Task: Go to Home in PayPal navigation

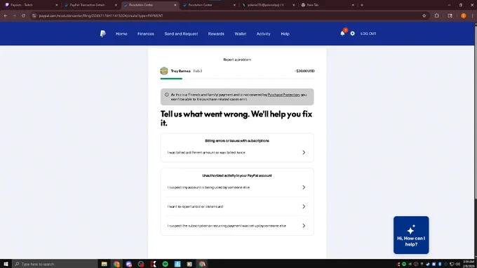Action: (x=121, y=34)
